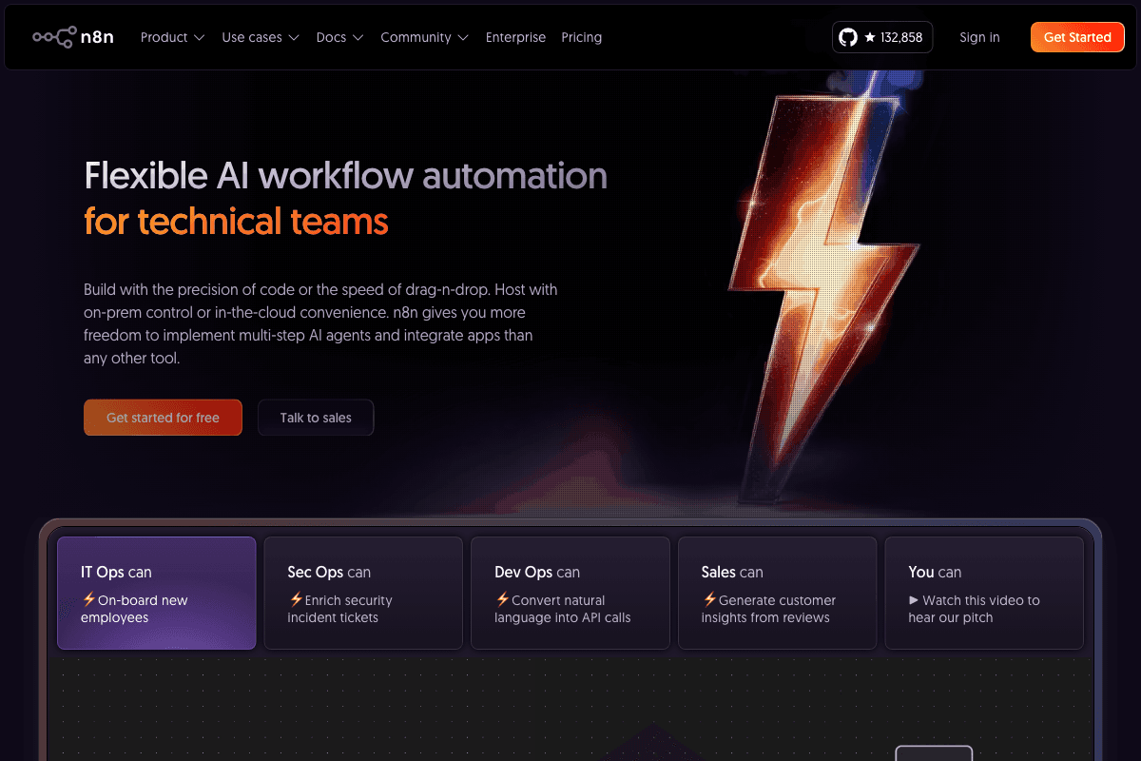Select the Sec Ops can card
The width and height of the screenshot is (1141, 761).
[363, 593]
